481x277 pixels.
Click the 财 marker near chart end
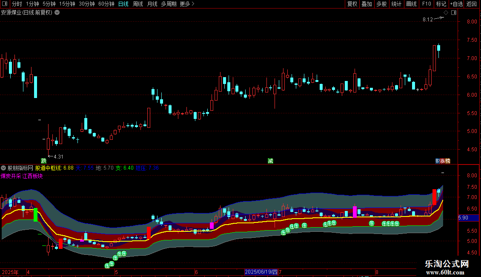tap(438, 161)
